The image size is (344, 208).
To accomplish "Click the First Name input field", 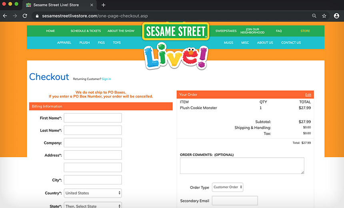I will 93,118.
